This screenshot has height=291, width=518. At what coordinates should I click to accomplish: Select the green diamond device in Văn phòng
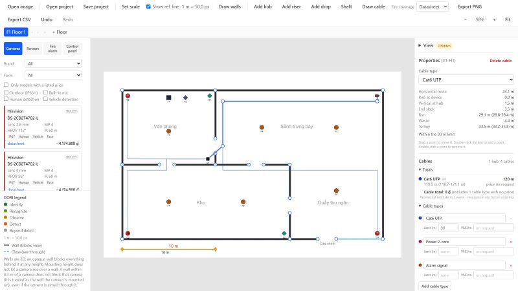tap(209, 96)
